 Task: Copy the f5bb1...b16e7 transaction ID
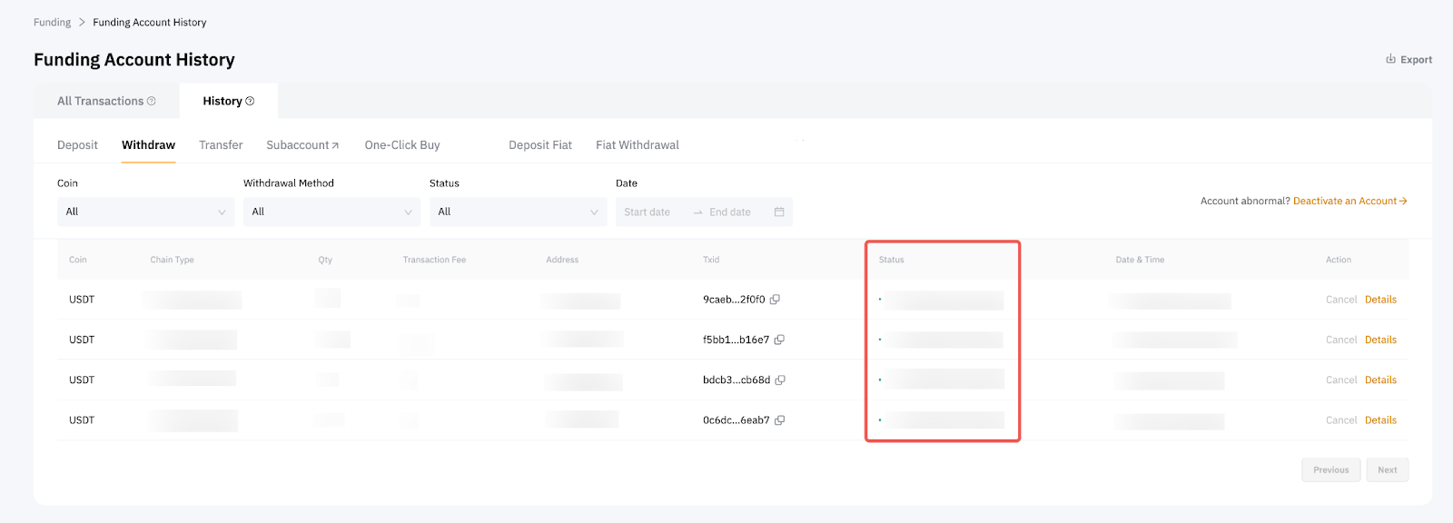pyautogui.click(x=779, y=340)
